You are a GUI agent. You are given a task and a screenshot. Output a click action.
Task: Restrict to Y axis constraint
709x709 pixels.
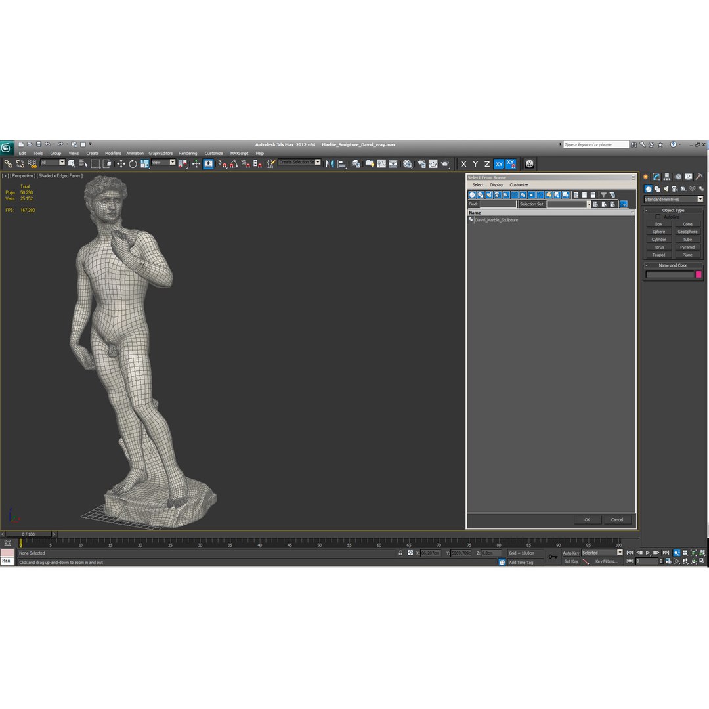(475, 164)
